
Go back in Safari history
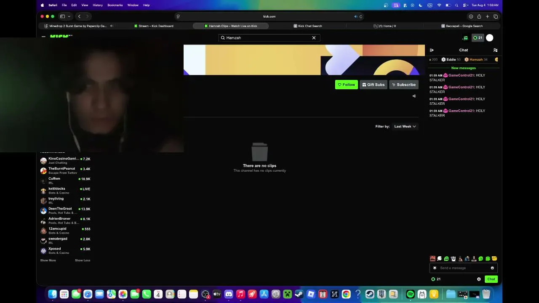point(79,16)
